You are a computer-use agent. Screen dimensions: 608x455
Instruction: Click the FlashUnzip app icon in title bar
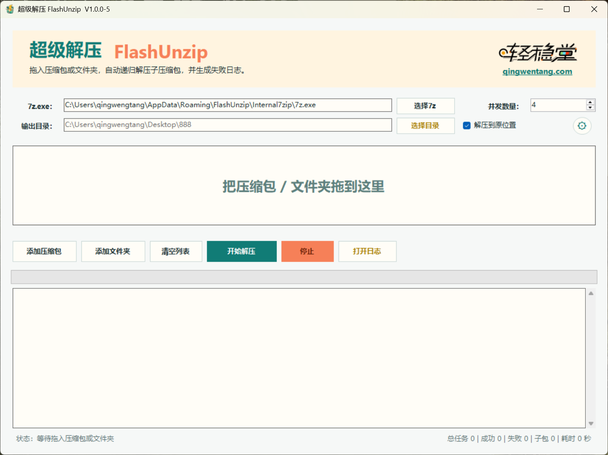tap(10, 9)
